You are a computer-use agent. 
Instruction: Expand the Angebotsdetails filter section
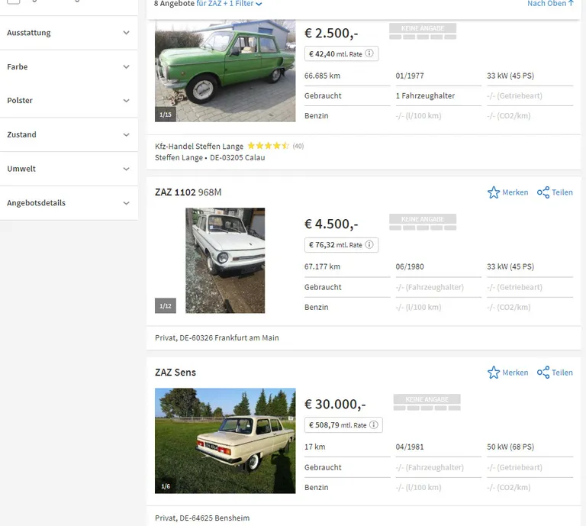(69, 203)
